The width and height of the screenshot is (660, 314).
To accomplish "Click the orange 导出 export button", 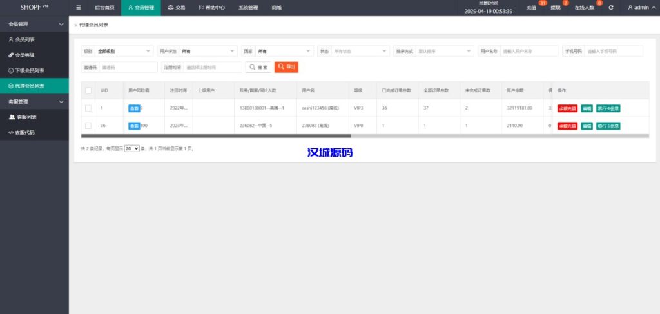I will click(286, 67).
